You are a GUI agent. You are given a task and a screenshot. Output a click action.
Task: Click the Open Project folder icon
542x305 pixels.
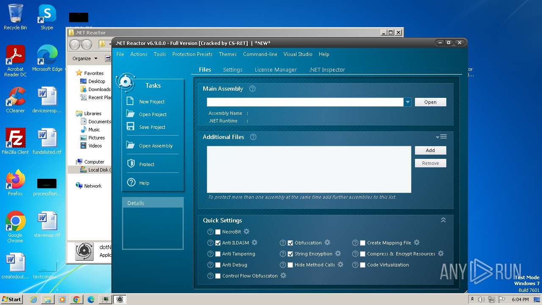coord(130,114)
